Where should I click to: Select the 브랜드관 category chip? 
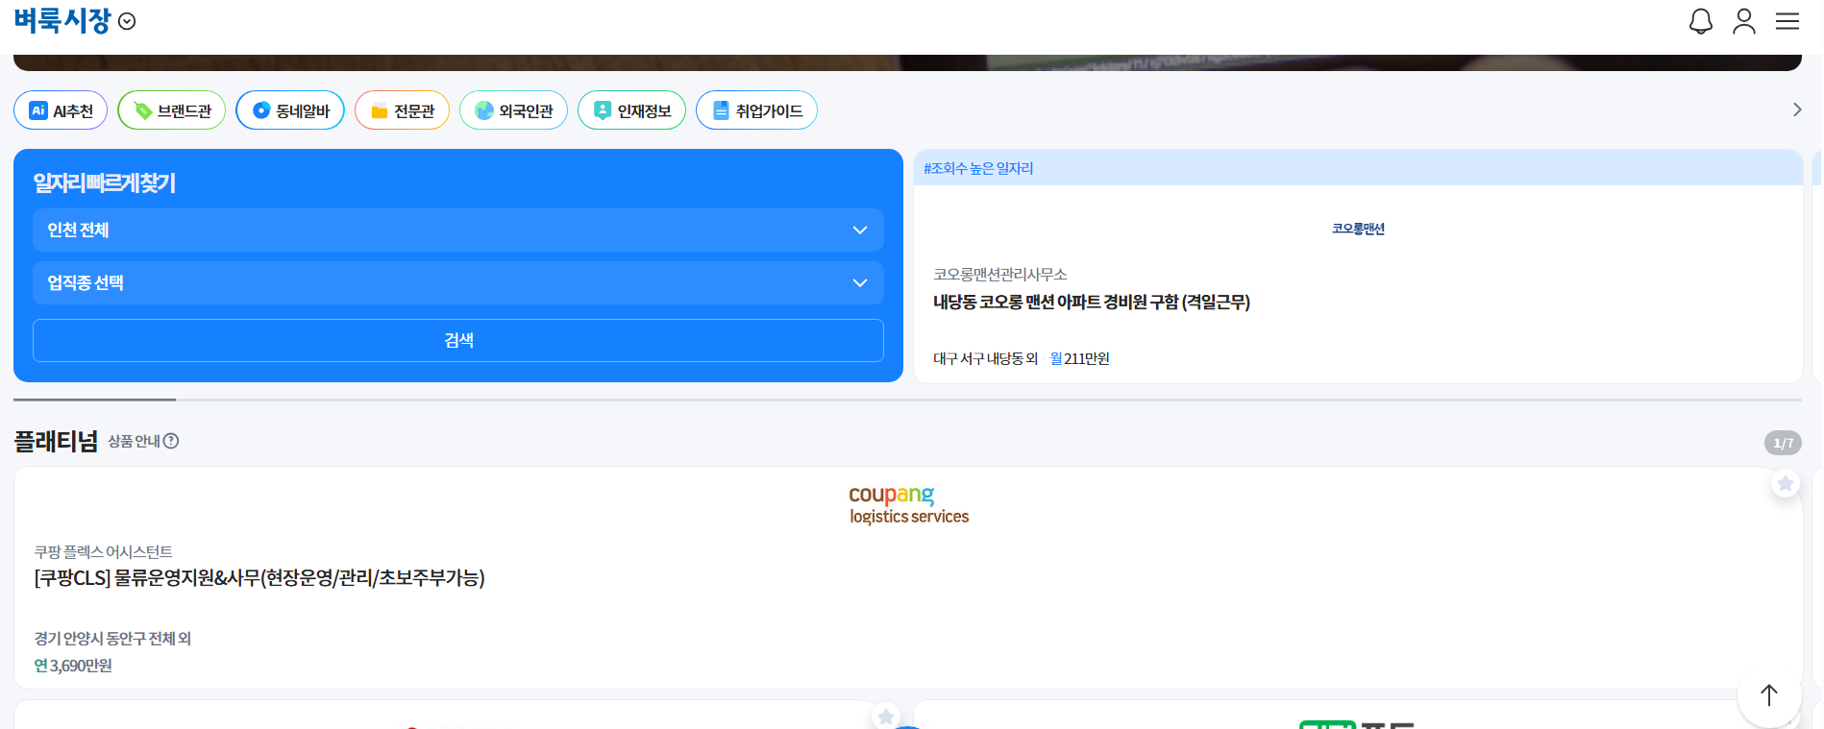[x=172, y=110]
